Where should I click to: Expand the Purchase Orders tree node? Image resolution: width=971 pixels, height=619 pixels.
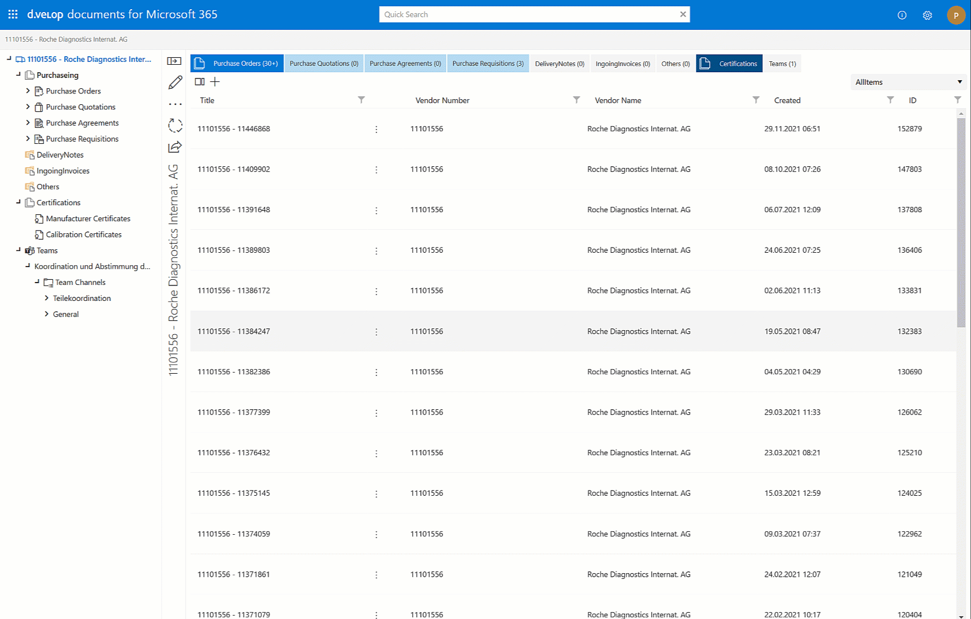tap(28, 91)
